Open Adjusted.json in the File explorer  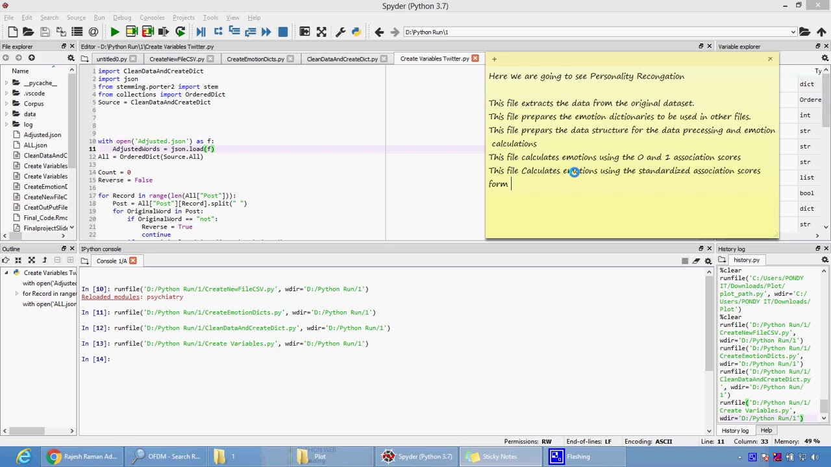click(x=42, y=135)
